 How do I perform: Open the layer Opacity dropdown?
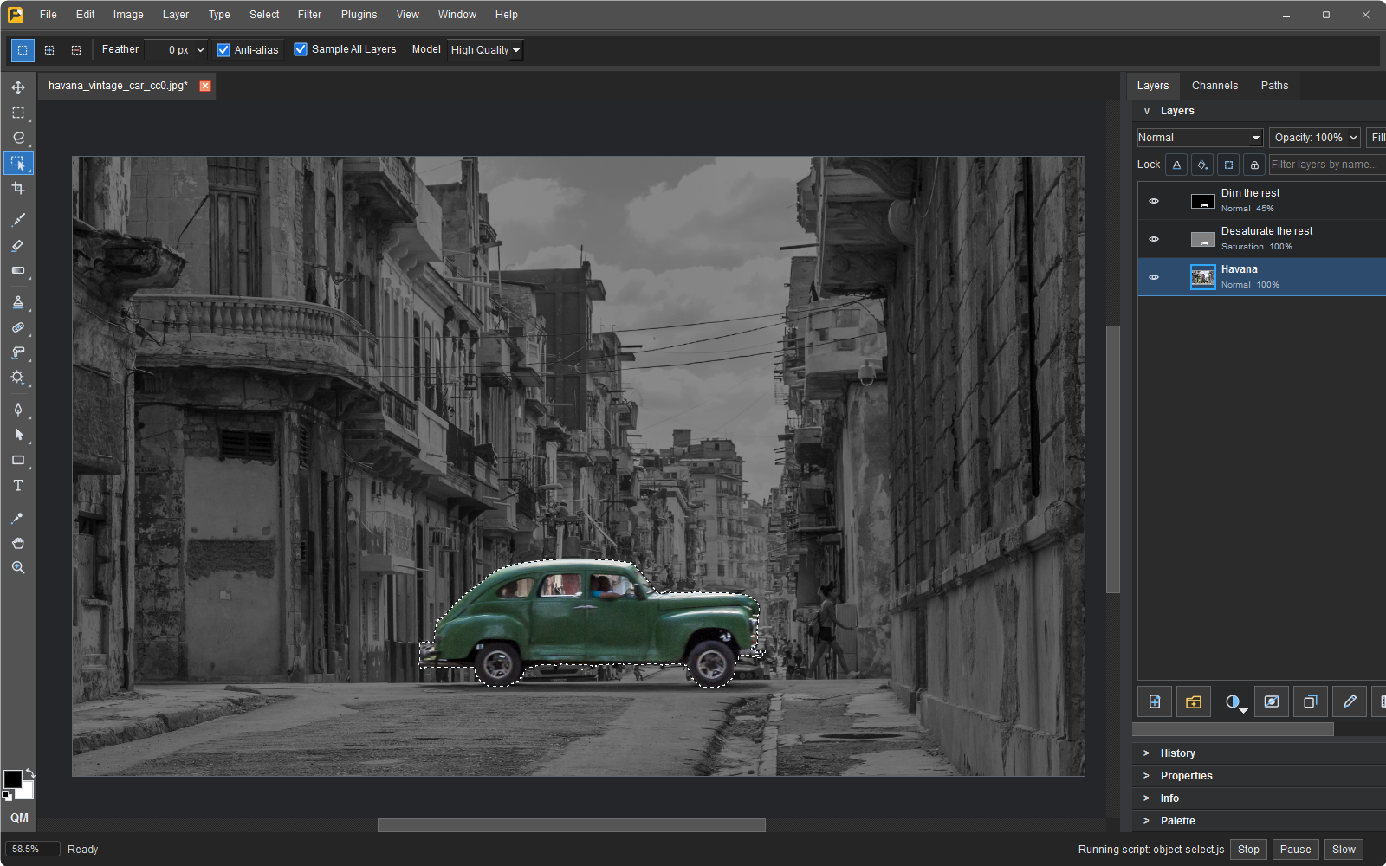[1315, 138]
